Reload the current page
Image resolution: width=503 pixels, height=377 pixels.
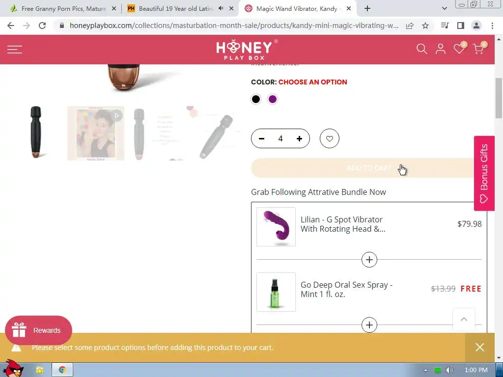(42, 26)
